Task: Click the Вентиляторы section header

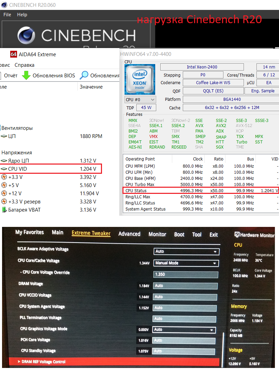Action: (17, 128)
